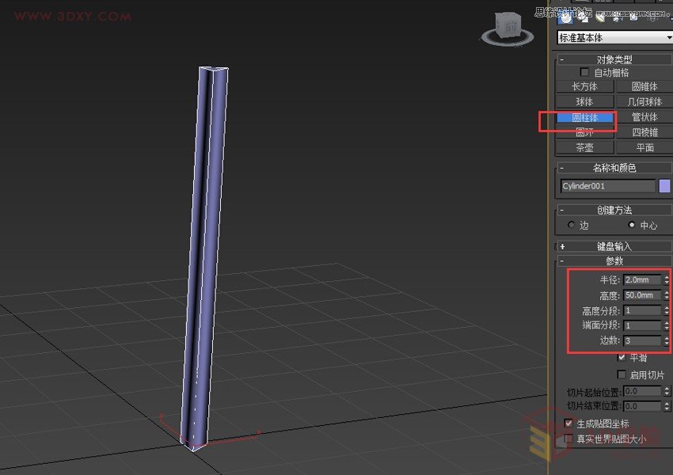Expand the 键盘输入 rollout

pos(612,246)
